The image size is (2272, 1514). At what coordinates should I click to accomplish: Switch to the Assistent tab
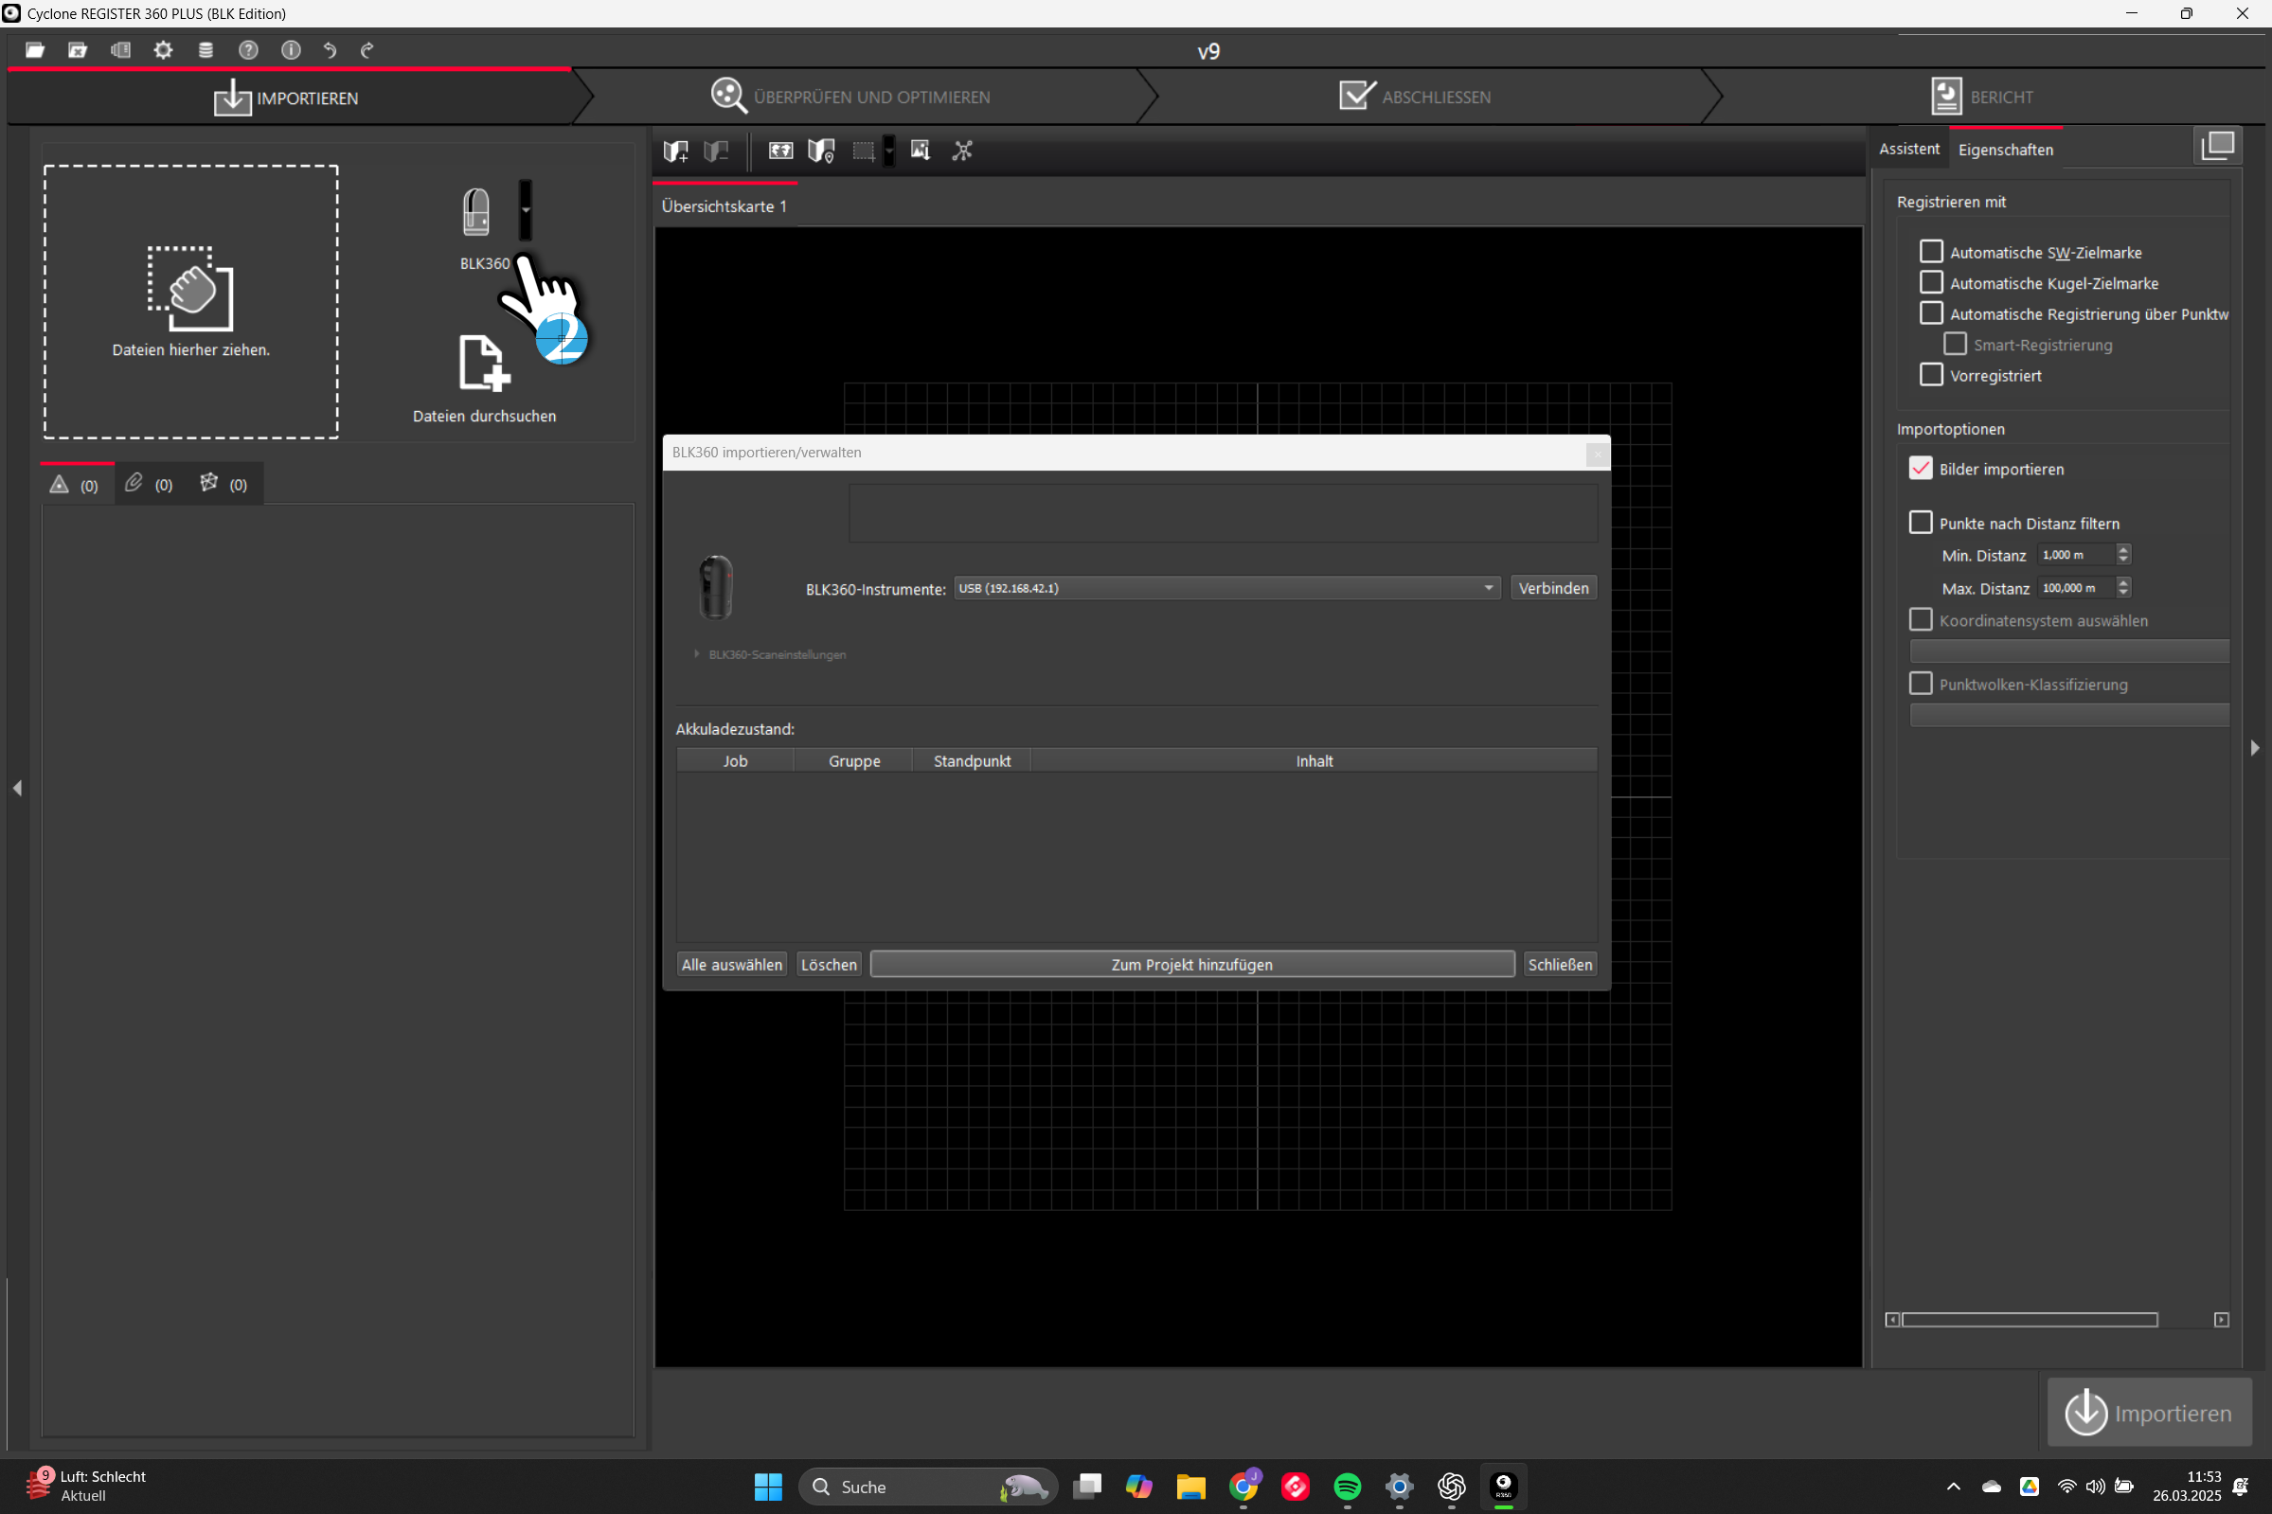click(x=1909, y=149)
